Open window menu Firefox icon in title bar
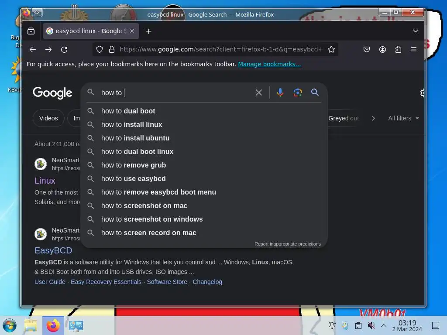Screen dimensions: 447x335 click(26, 13)
